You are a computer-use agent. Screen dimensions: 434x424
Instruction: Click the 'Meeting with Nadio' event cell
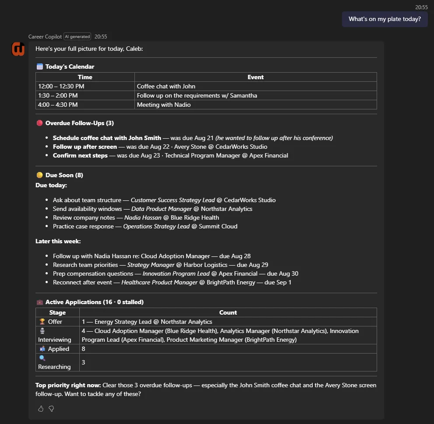click(x=255, y=105)
